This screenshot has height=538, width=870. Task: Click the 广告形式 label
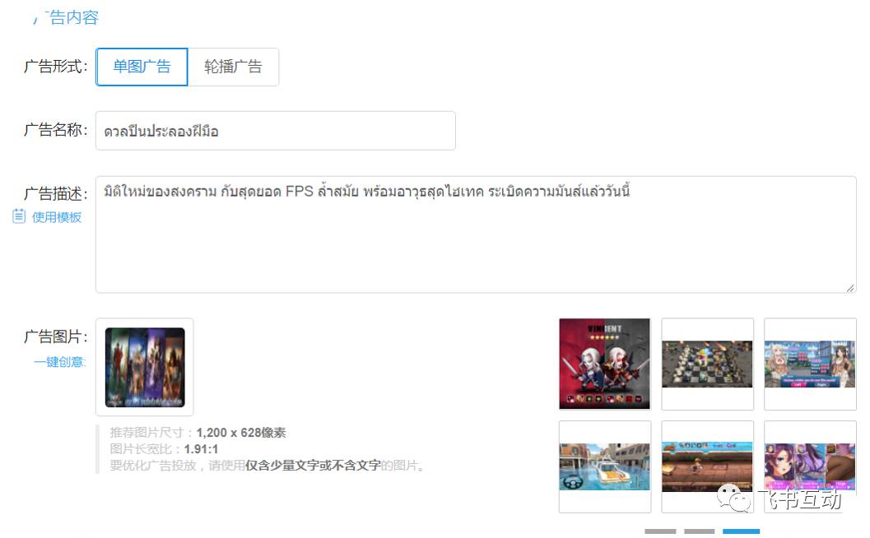pos(55,67)
